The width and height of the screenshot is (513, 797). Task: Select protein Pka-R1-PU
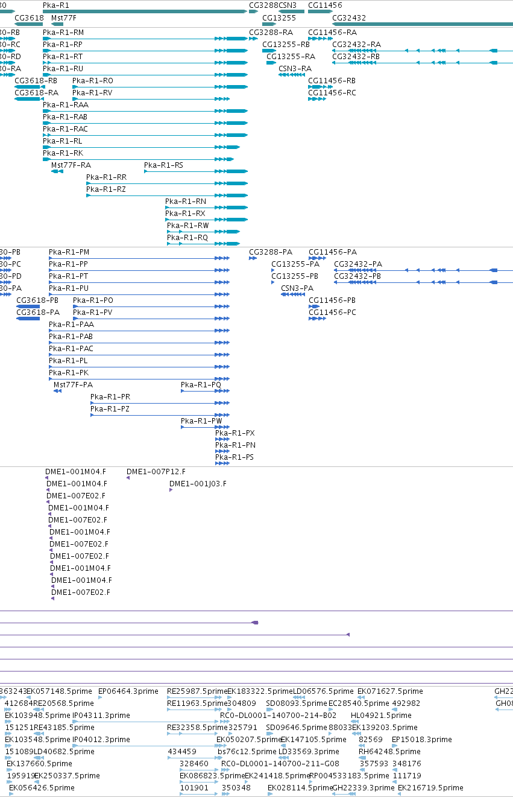69,288
